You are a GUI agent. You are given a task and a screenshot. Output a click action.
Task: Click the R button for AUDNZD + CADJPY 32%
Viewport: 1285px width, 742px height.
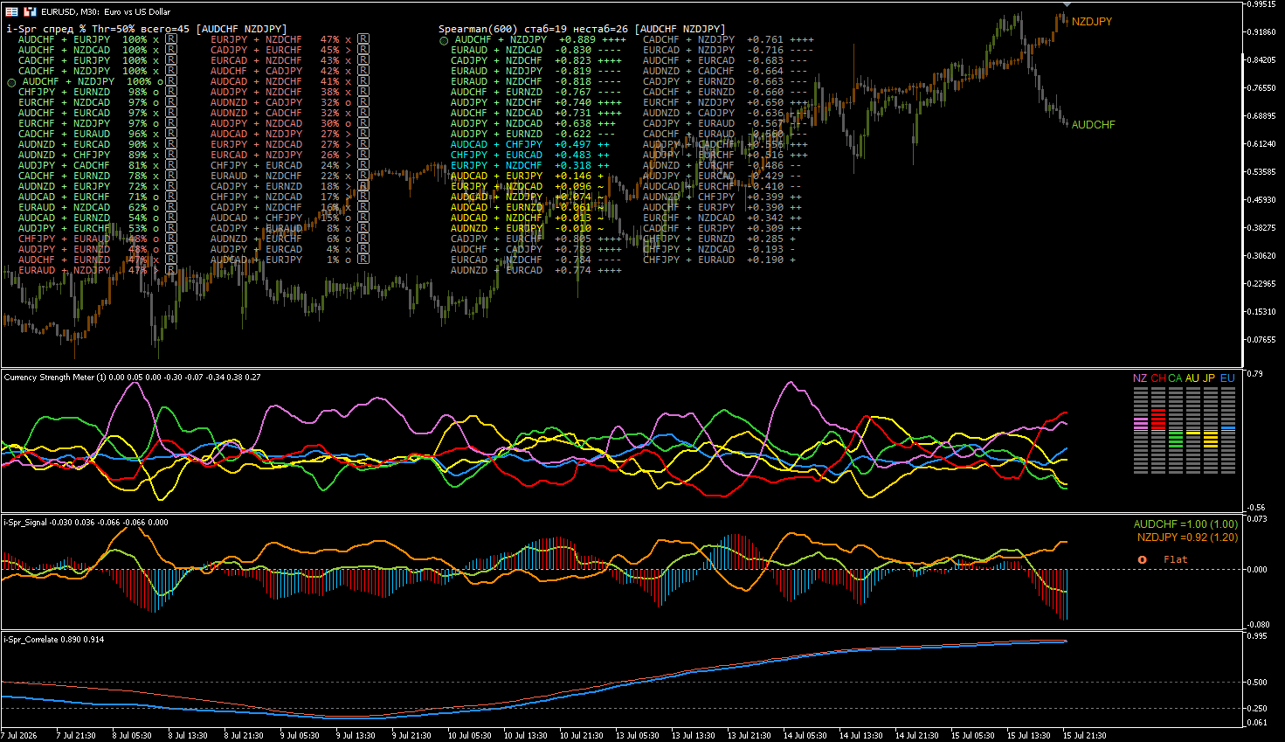pyautogui.click(x=363, y=102)
